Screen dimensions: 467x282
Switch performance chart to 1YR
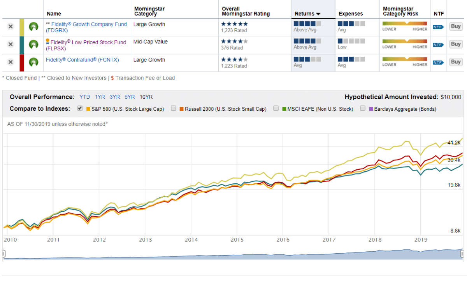(100, 97)
